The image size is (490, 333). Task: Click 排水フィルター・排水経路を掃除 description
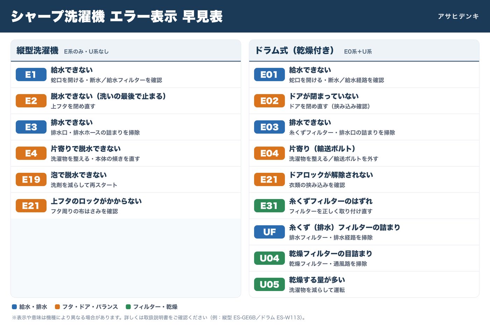click(x=331, y=238)
